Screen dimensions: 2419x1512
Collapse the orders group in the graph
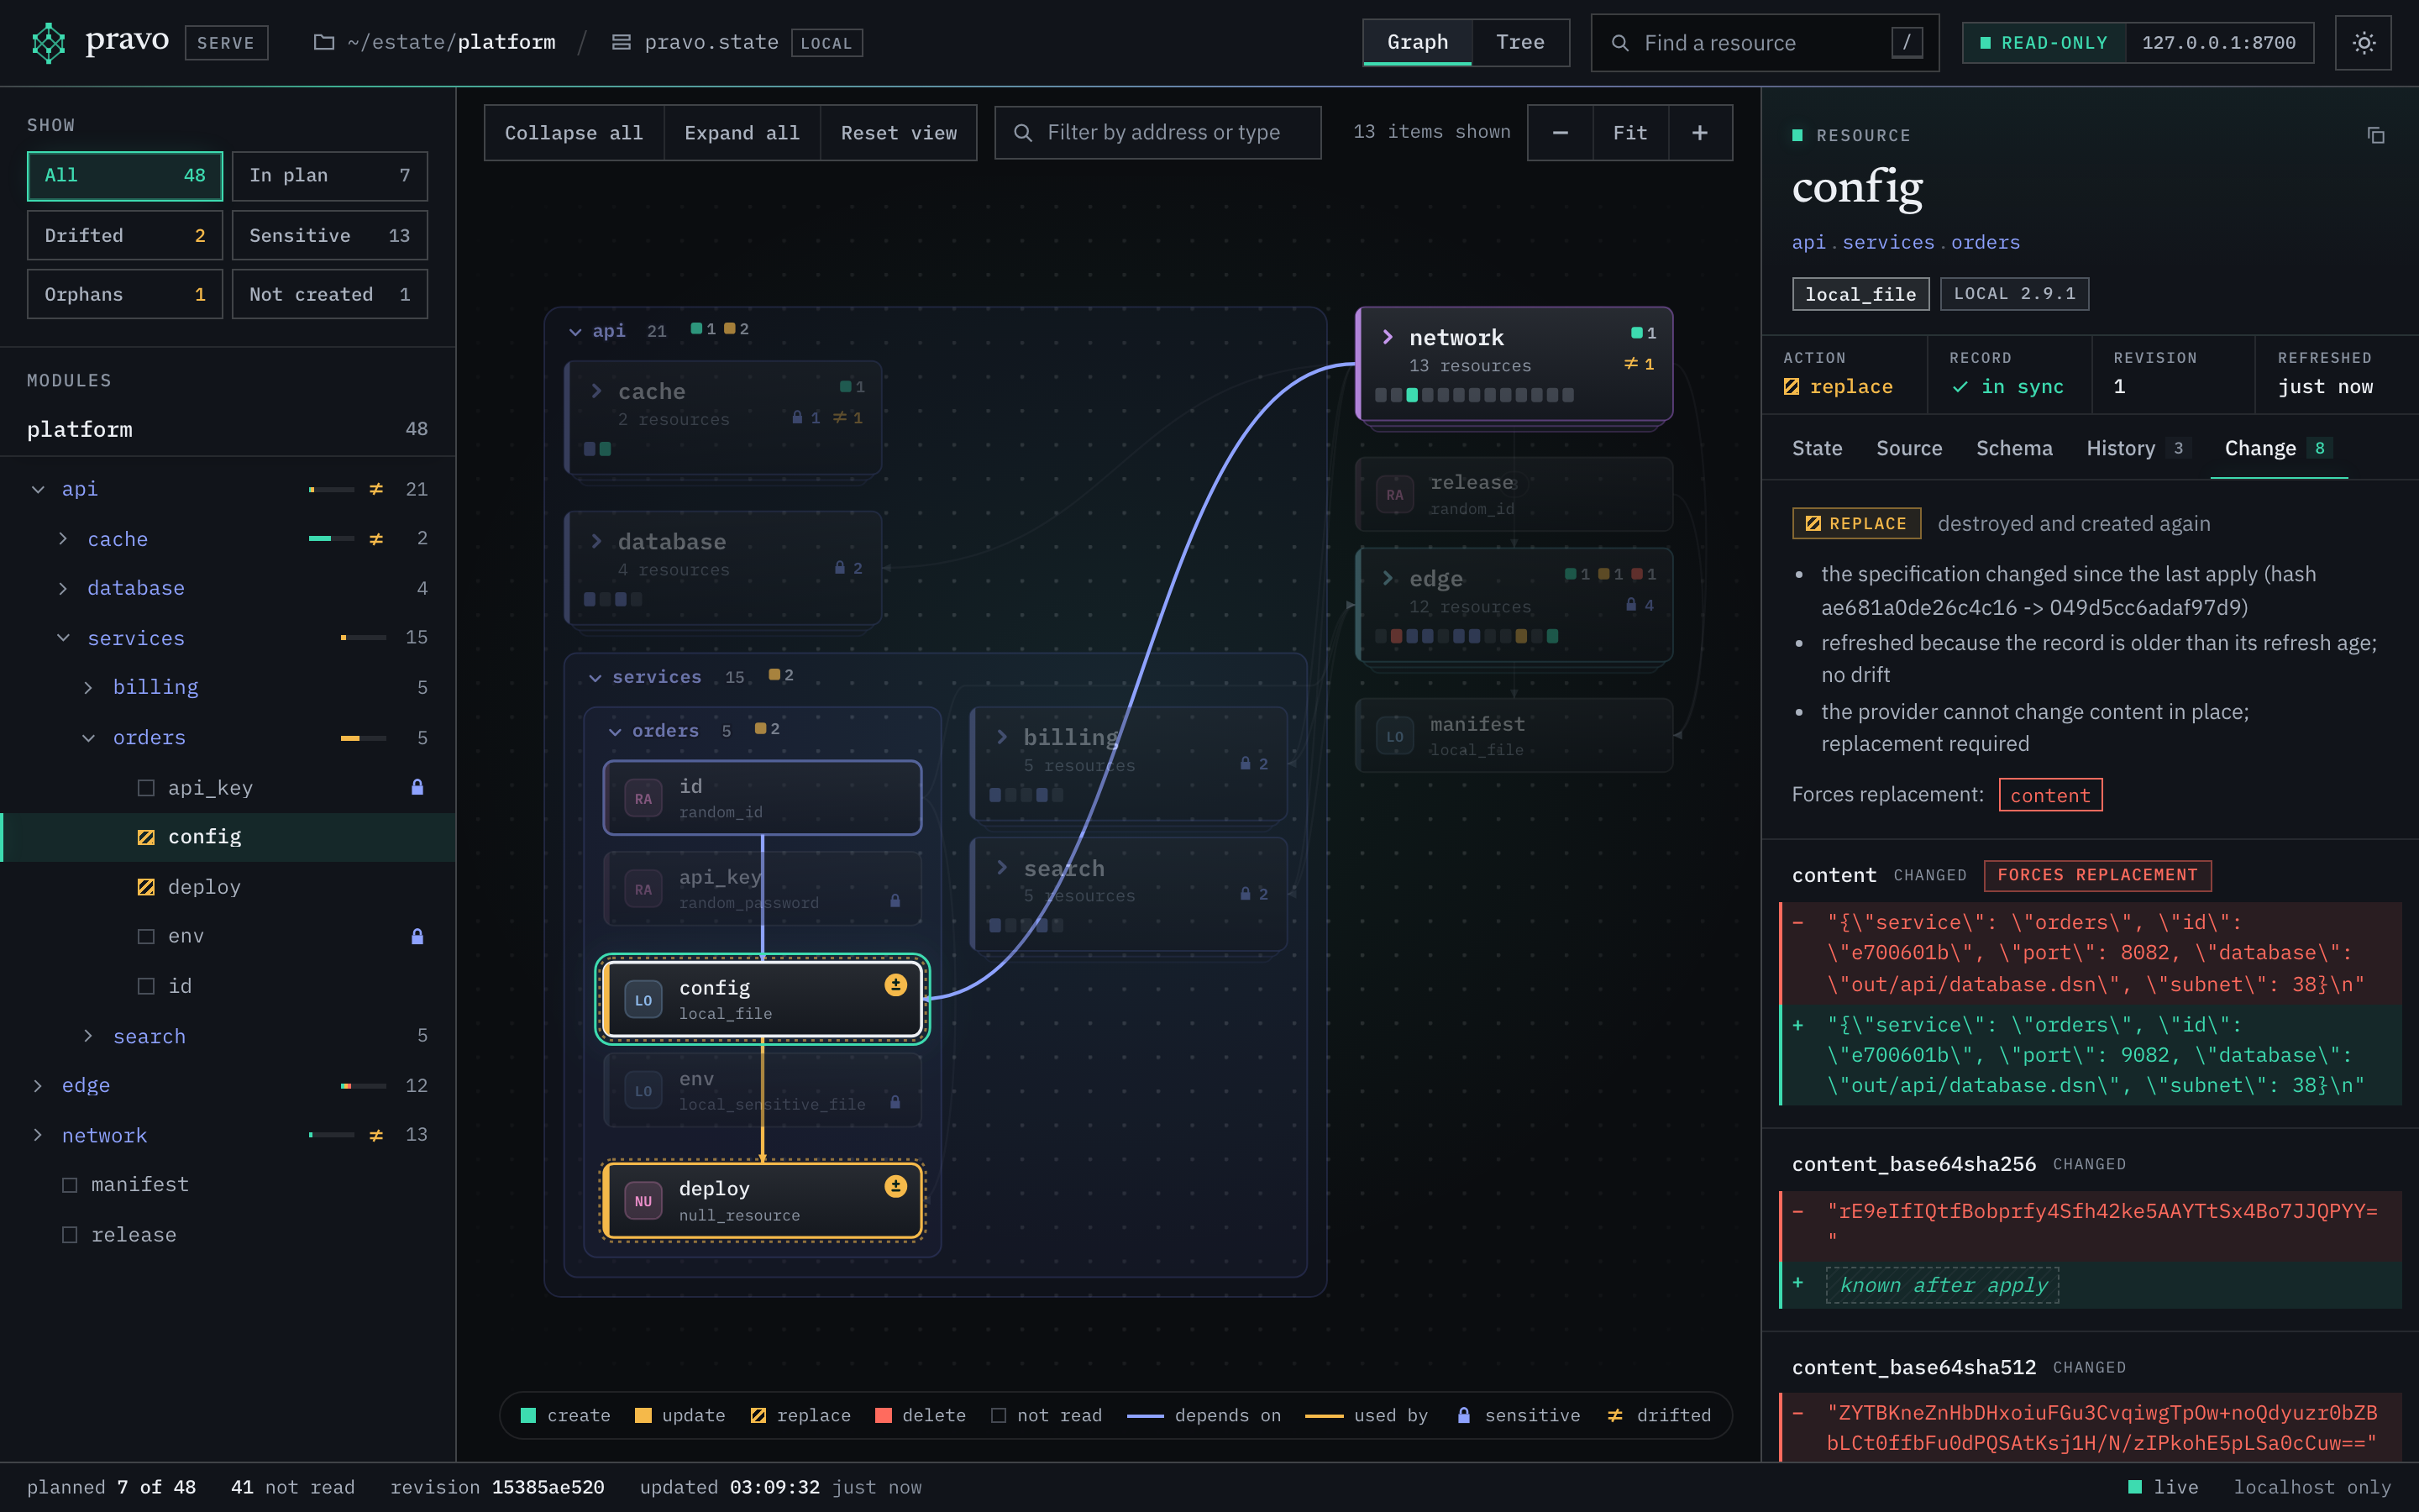pyautogui.click(x=615, y=731)
